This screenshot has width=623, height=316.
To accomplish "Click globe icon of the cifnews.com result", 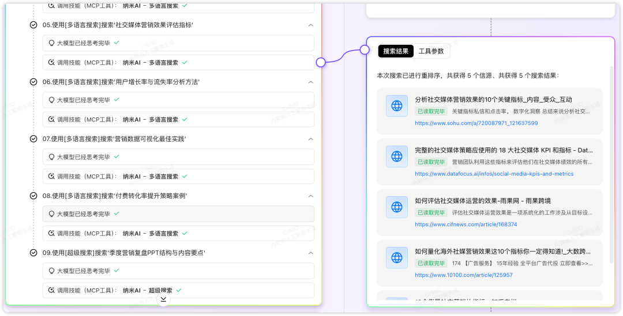I will (x=397, y=207).
